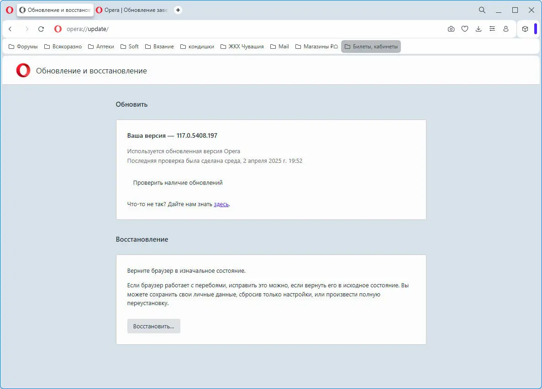Close the Opera window
542x389 pixels.
pyautogui.click(x=531, y=10)
